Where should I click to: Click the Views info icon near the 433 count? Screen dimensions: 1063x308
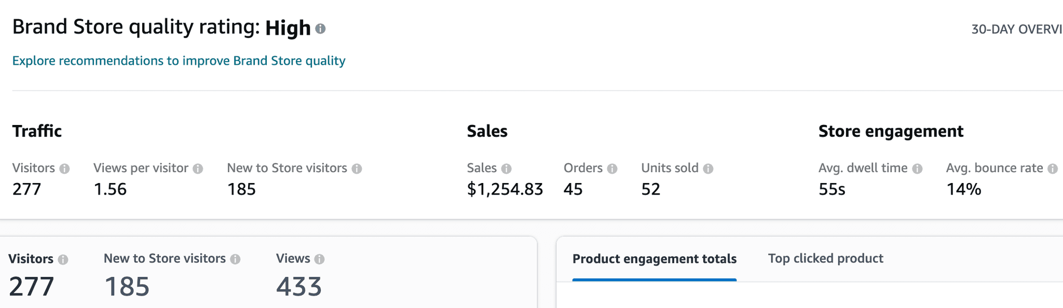point(319,258)
